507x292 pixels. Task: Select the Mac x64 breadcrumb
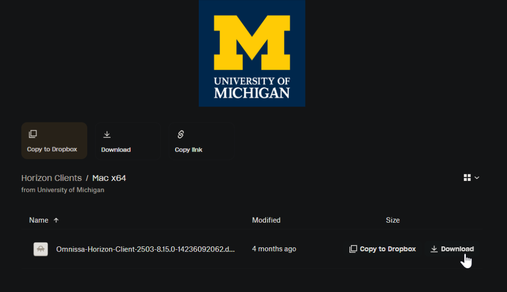(109, 178)
